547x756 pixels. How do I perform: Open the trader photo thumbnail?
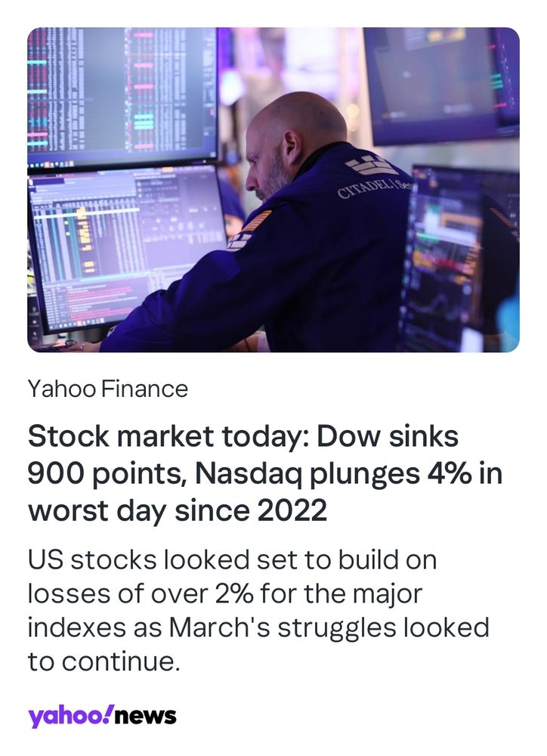click(x=273, y=190)
